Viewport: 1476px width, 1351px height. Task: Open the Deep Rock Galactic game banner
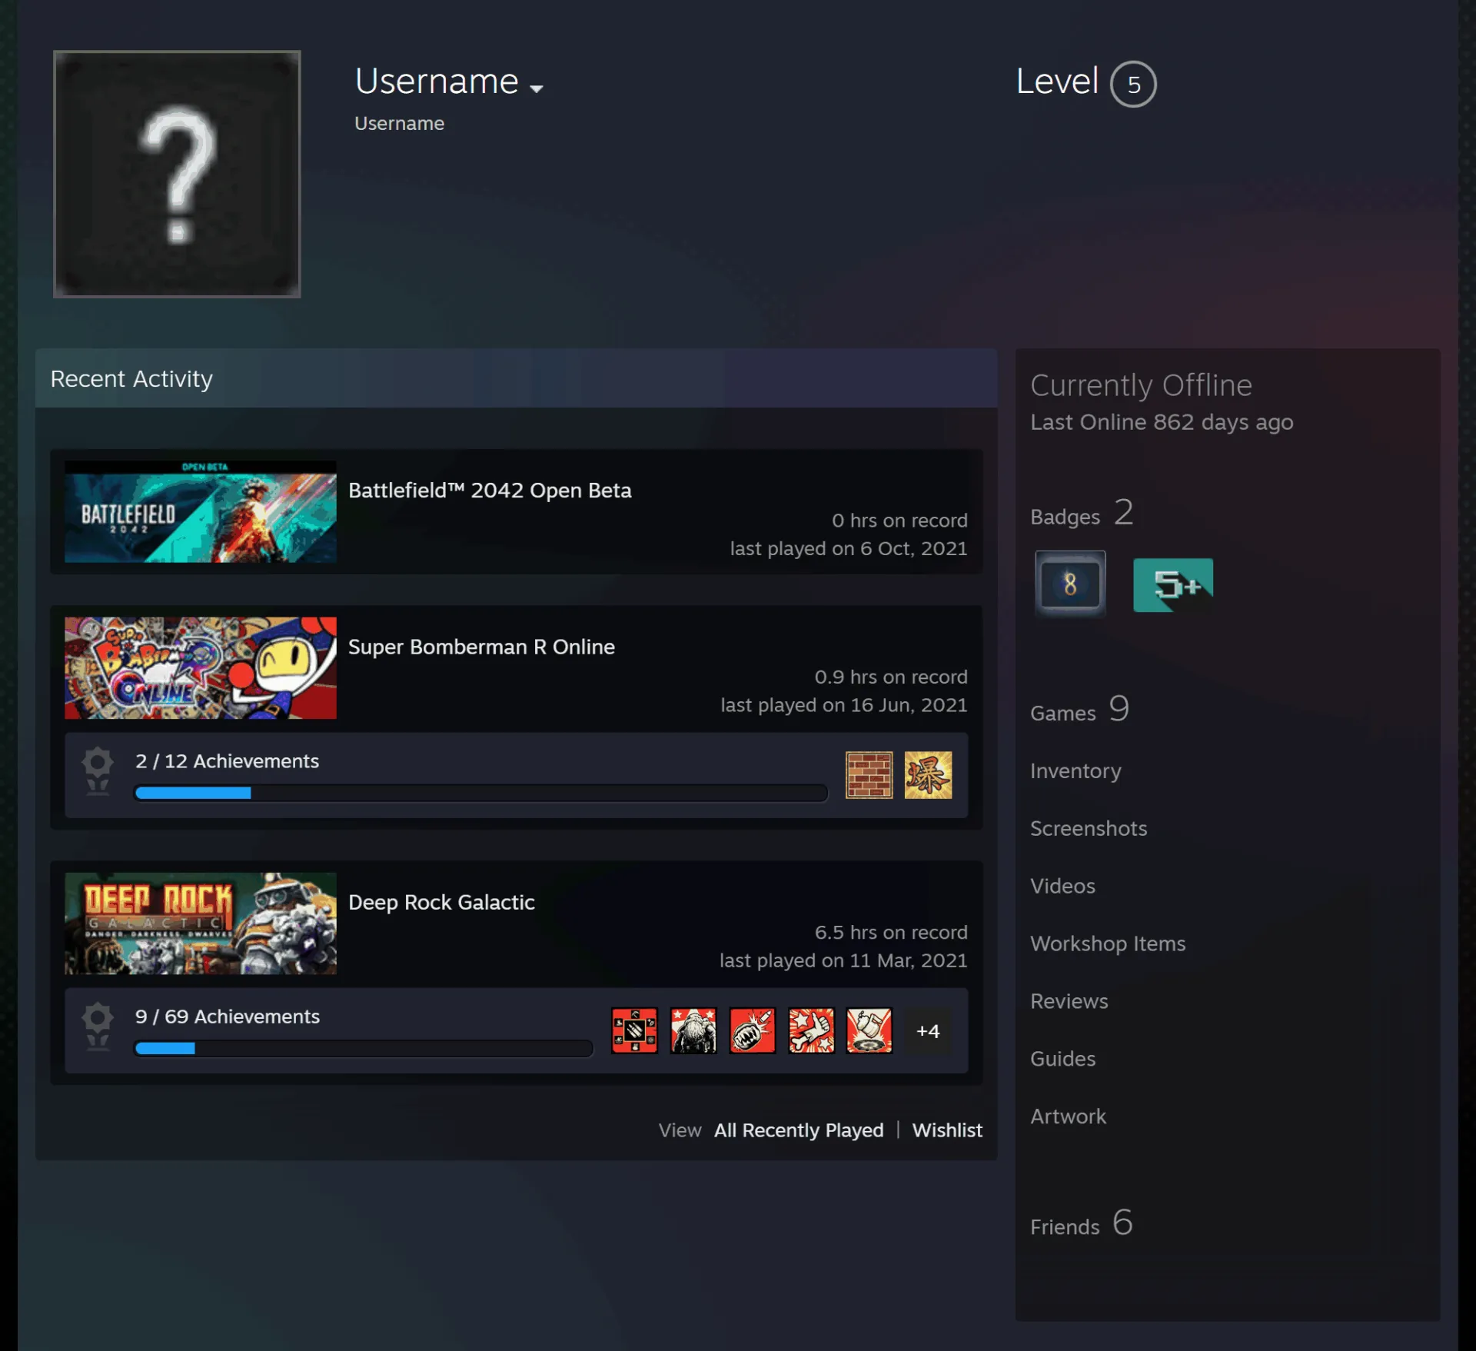coord(201,923)
